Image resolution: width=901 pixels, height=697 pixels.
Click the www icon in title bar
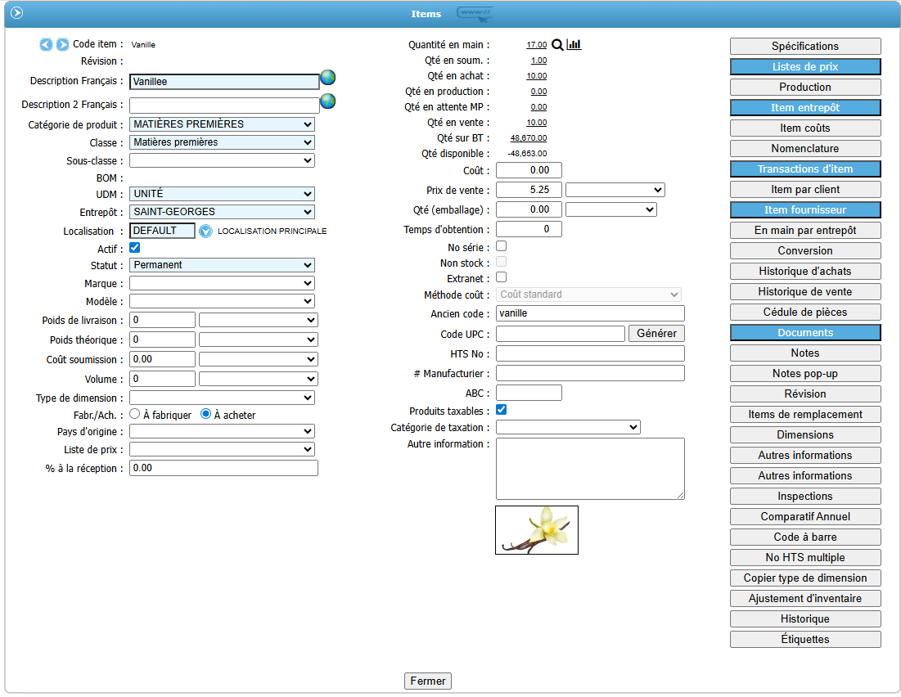475,13
